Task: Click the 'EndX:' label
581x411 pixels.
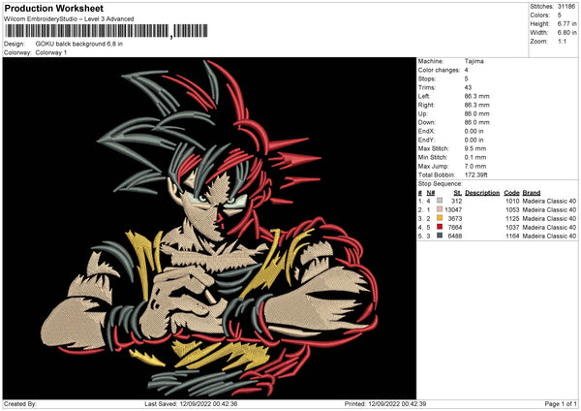Action: coord(426,131)
